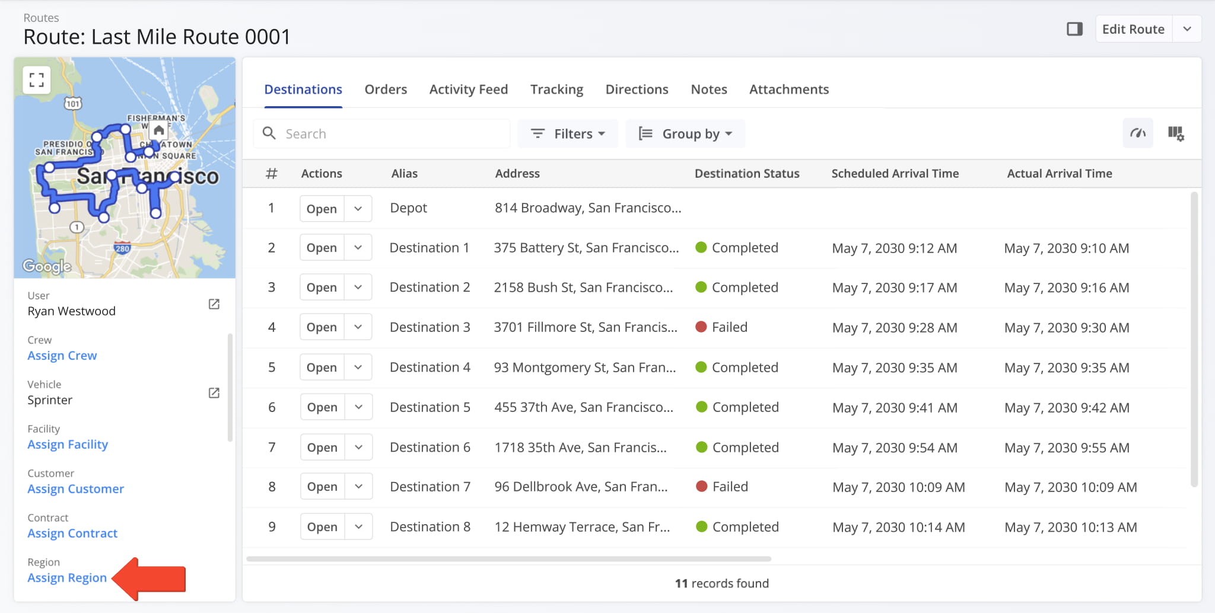Viewport: 1215px width, 613px height.
Task: Select the Completed status of Destination 4
Action: 736,368
